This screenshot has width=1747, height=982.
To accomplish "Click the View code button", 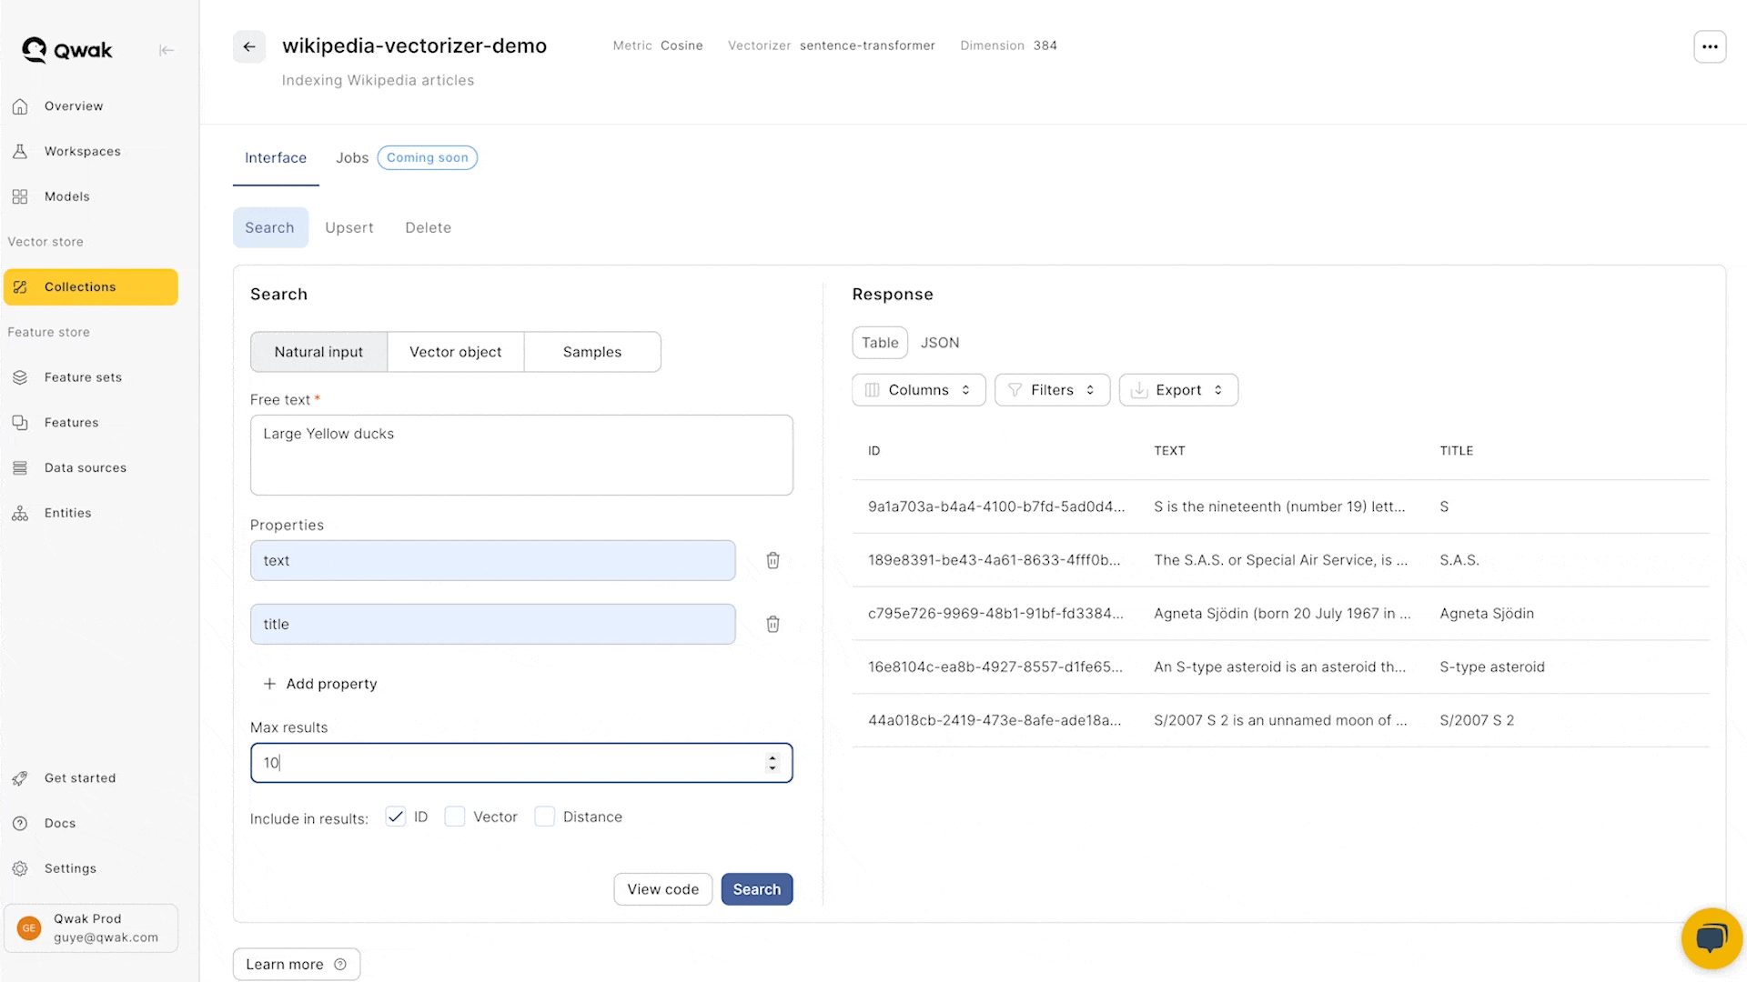I will click(x=662, y=889).
